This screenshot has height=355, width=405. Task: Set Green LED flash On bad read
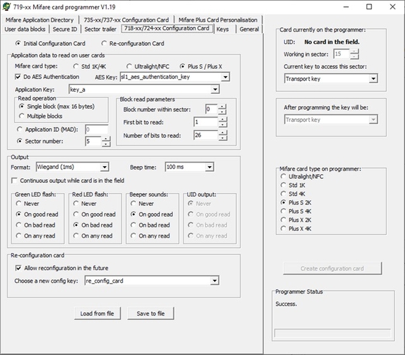point(36,225)
